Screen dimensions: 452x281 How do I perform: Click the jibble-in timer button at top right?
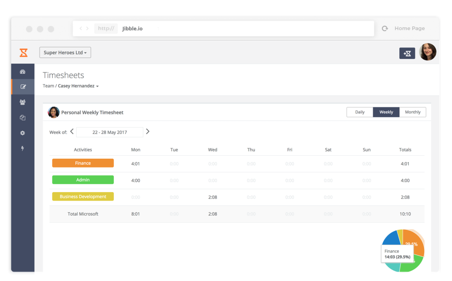[x=407, y=53]
